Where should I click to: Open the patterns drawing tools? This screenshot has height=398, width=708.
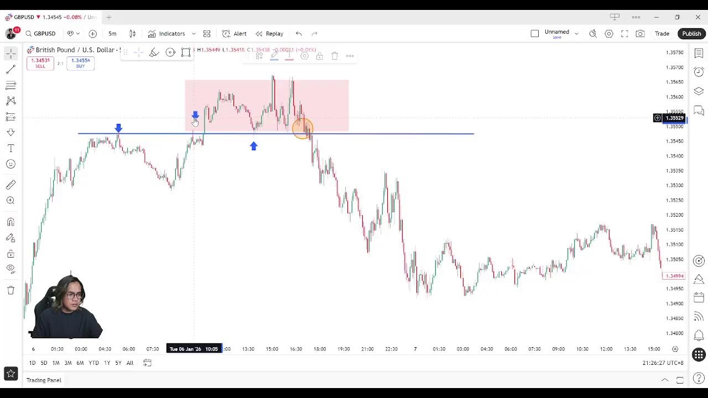click(11, 101)
